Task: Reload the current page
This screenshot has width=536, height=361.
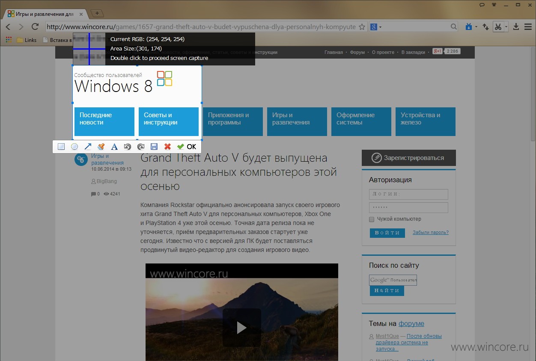Action: (x=35, y=27)
